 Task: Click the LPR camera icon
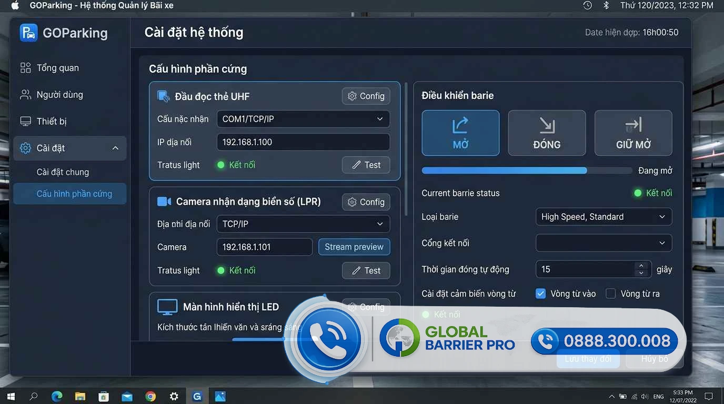164,201
